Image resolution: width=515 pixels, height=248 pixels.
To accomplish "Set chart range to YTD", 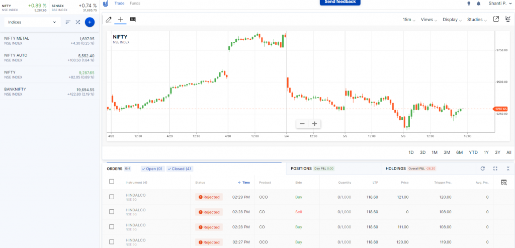I will (x=473, y=152).
